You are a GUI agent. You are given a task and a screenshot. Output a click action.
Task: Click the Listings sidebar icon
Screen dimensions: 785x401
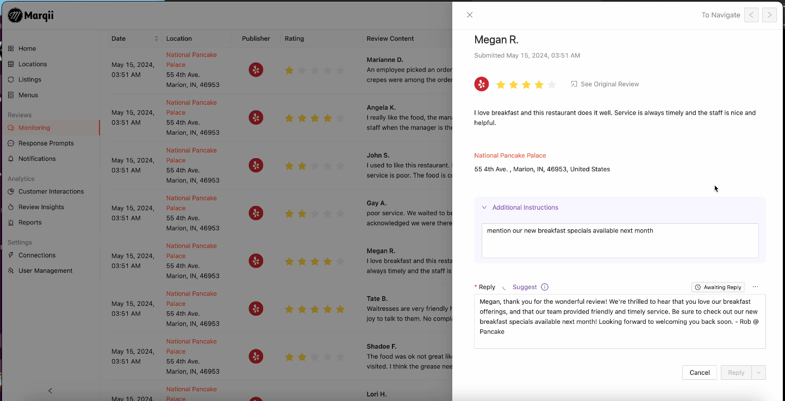pos(11,79)
